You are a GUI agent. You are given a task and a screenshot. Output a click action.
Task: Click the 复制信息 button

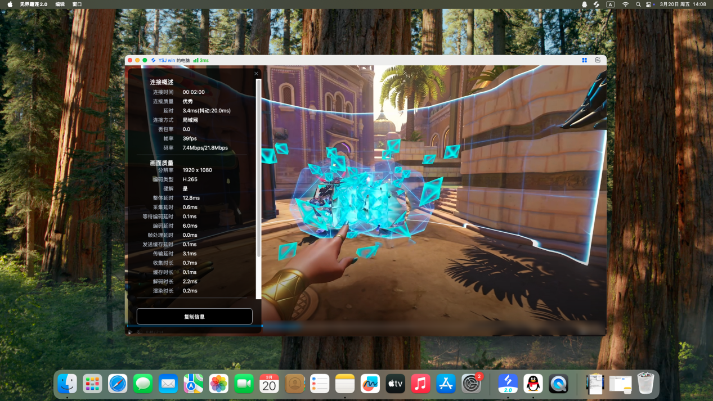point(194,317)
